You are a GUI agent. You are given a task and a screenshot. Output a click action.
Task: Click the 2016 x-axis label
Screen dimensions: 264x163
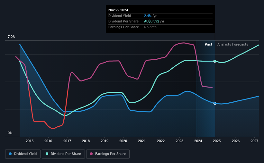(48, 141)
